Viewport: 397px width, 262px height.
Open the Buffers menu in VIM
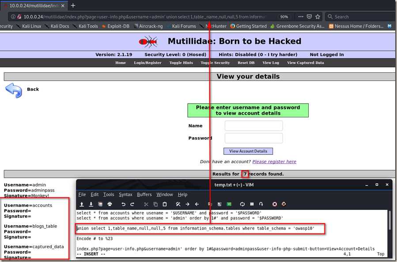[144, 195]
